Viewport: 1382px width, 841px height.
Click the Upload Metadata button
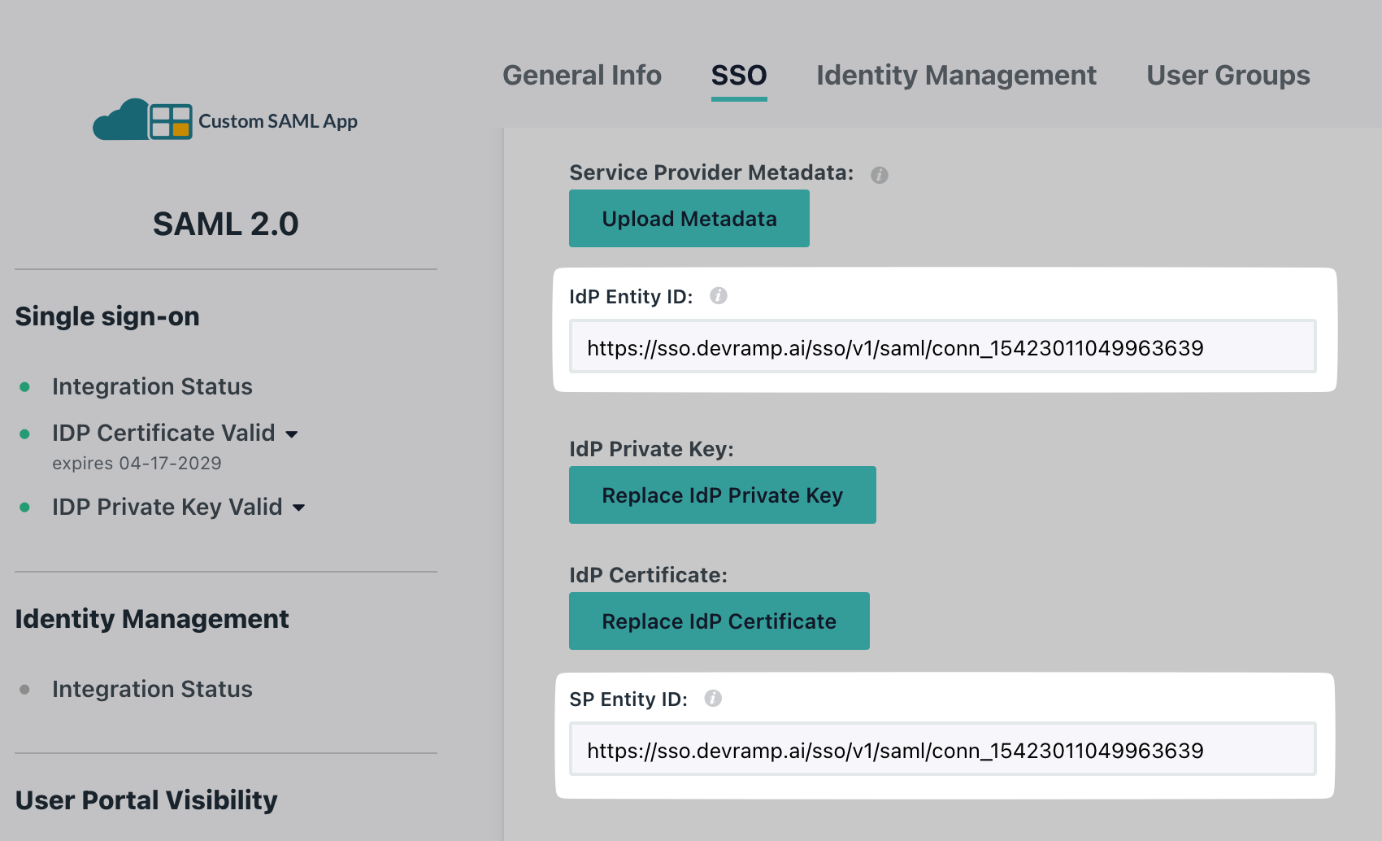coord(689,218)
